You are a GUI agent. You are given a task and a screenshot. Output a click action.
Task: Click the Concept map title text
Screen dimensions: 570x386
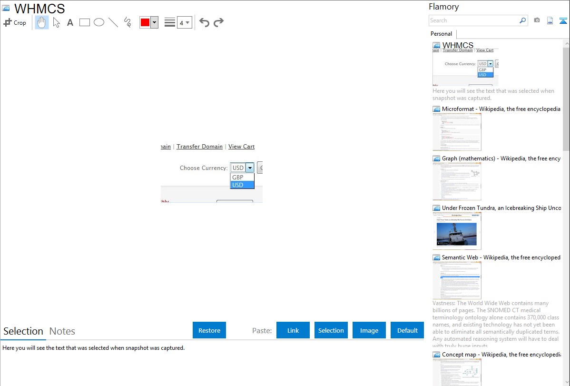(501, 354)
